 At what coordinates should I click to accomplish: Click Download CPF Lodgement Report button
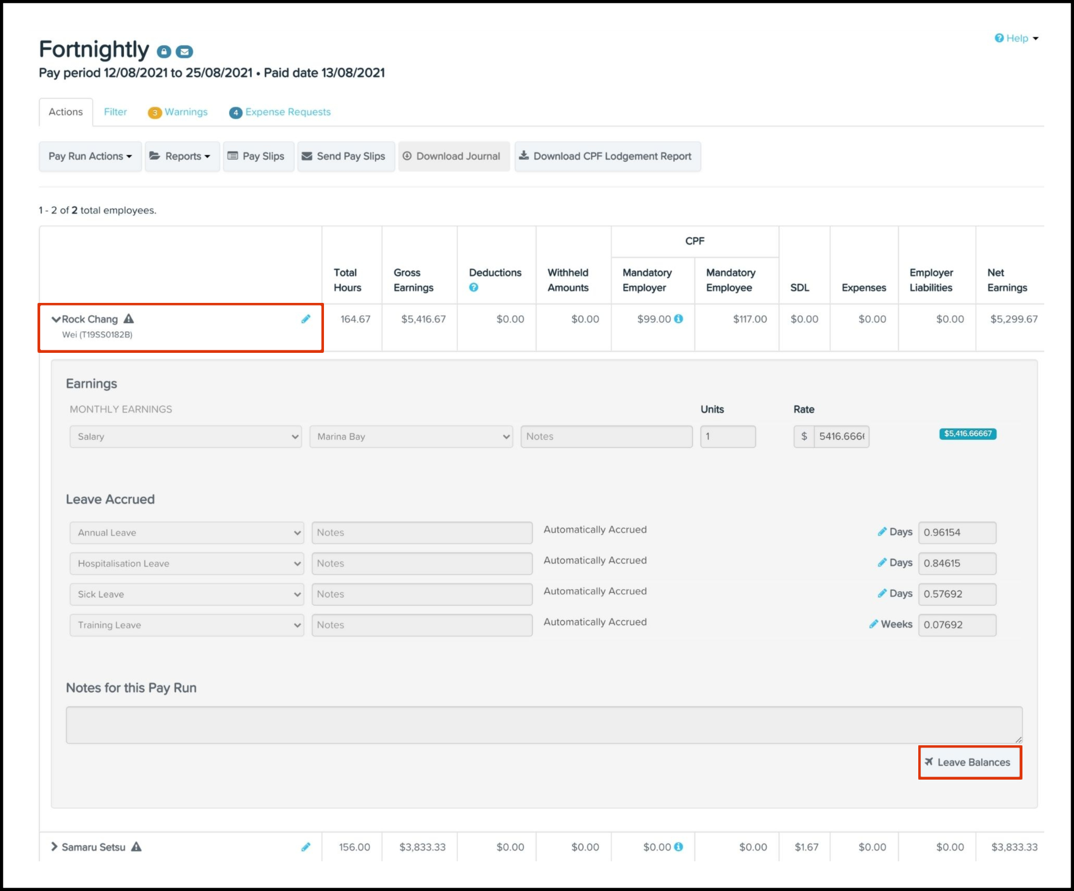point(608,156)
